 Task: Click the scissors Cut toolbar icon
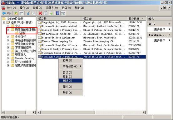pyautogui.click(x=28, y=13)
